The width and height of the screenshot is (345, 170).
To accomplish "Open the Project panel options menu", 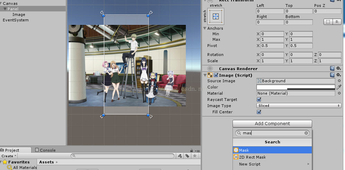I will click(x=197, y=151).
